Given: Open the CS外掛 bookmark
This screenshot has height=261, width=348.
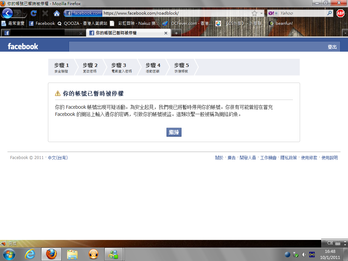Looking at the screenshot, I should click(x=241, y=23).
